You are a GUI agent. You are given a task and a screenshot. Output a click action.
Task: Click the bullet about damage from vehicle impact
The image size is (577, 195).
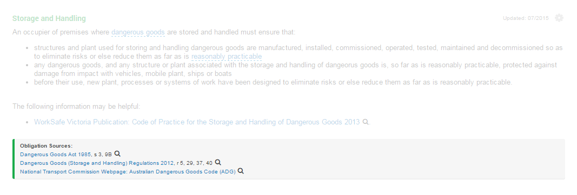295,69
